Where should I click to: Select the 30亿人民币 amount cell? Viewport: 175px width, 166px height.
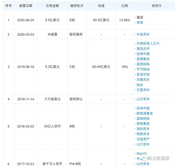tap(52, 126)
